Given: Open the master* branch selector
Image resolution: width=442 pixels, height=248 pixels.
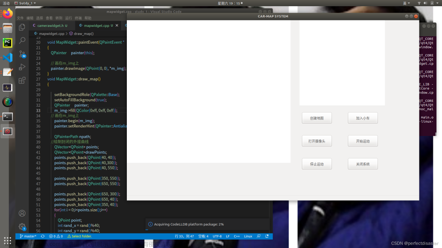Looking at the screenshot, I should click(x=28, y=237).
